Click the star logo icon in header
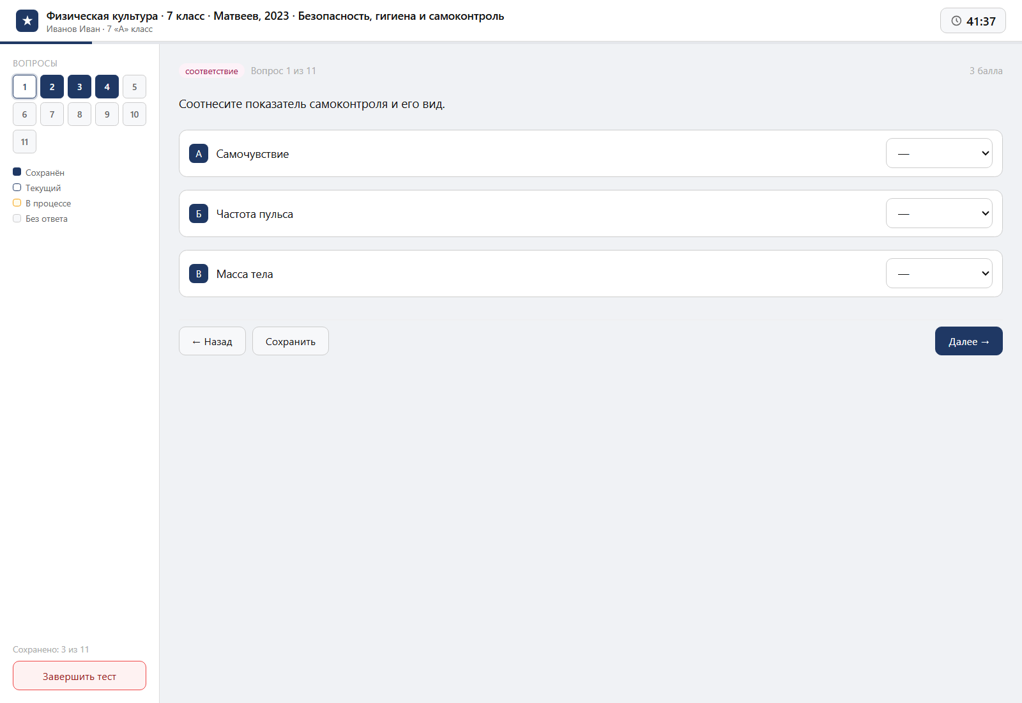The image size is (1022, 703). click(27, 21)
